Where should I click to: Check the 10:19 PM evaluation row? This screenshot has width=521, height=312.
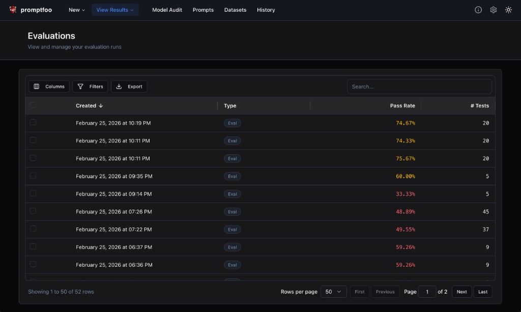point(33,122)
